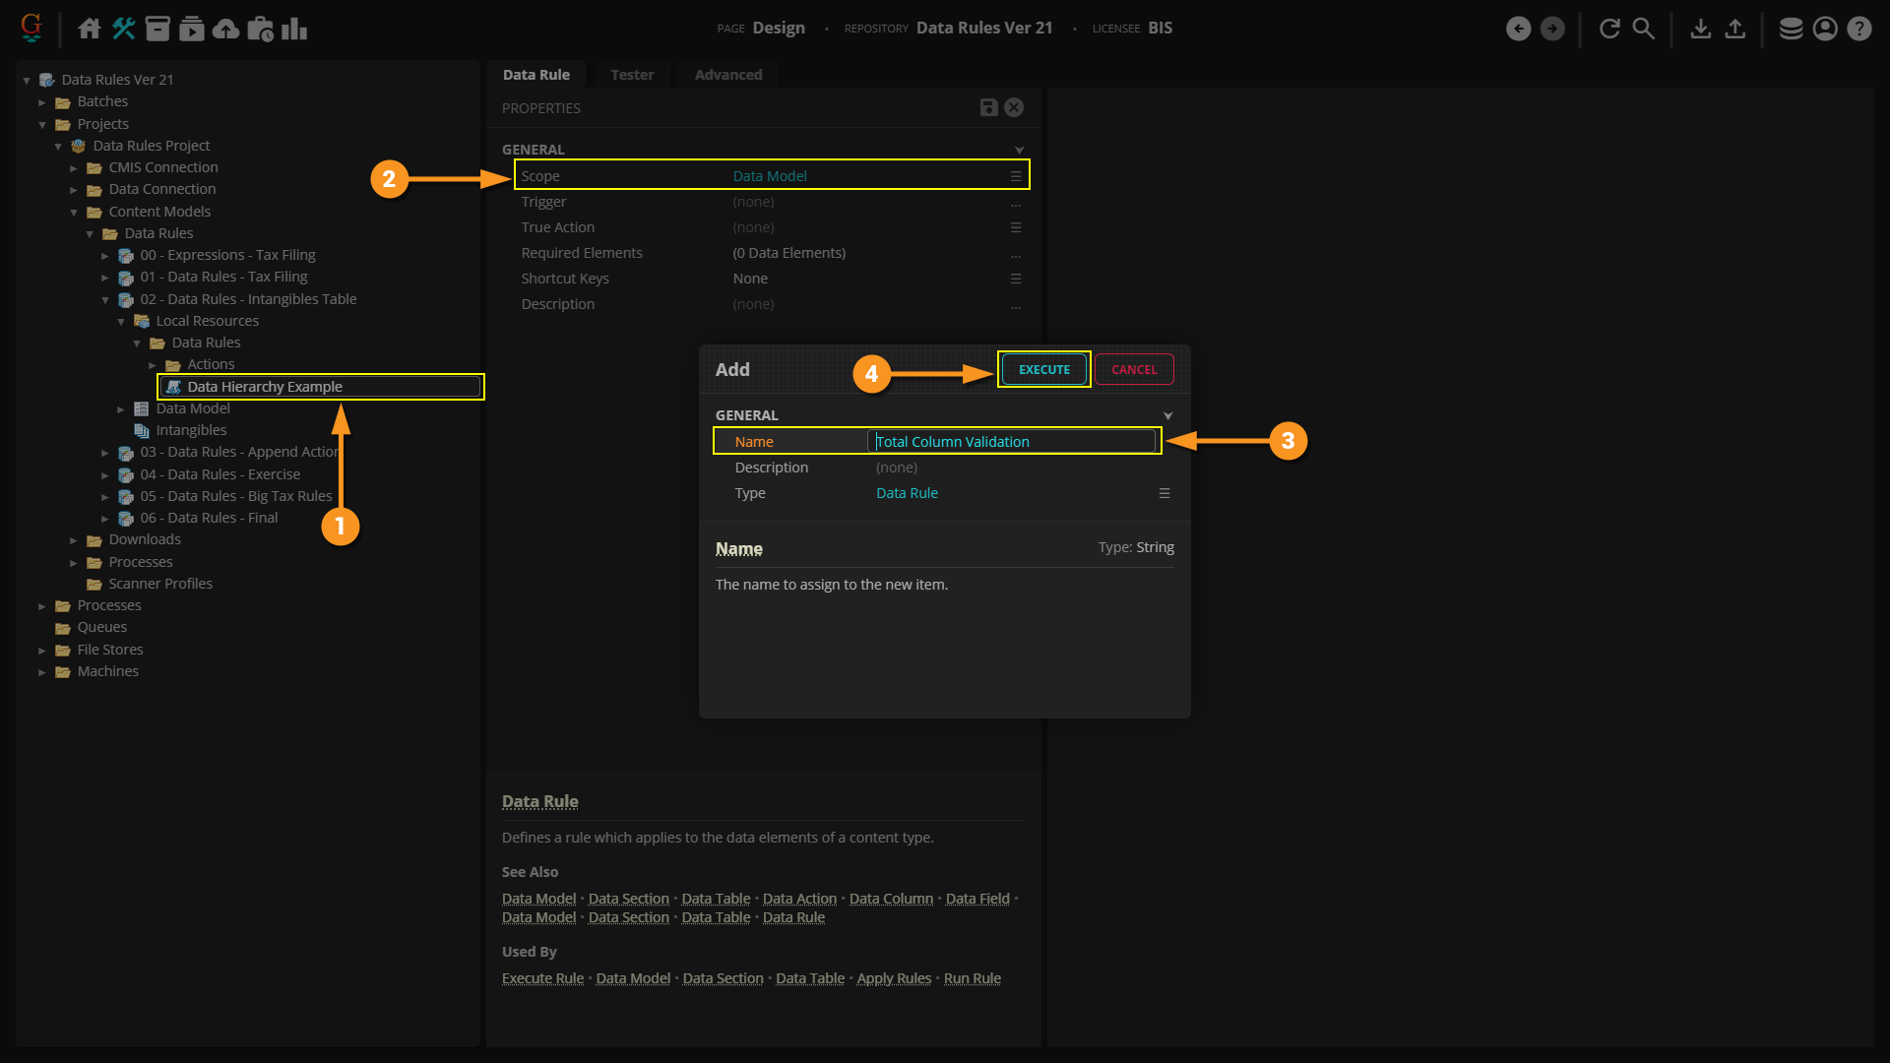Click the Design tools icon
1890x1063 pixels.
click(x=123, y=29)
